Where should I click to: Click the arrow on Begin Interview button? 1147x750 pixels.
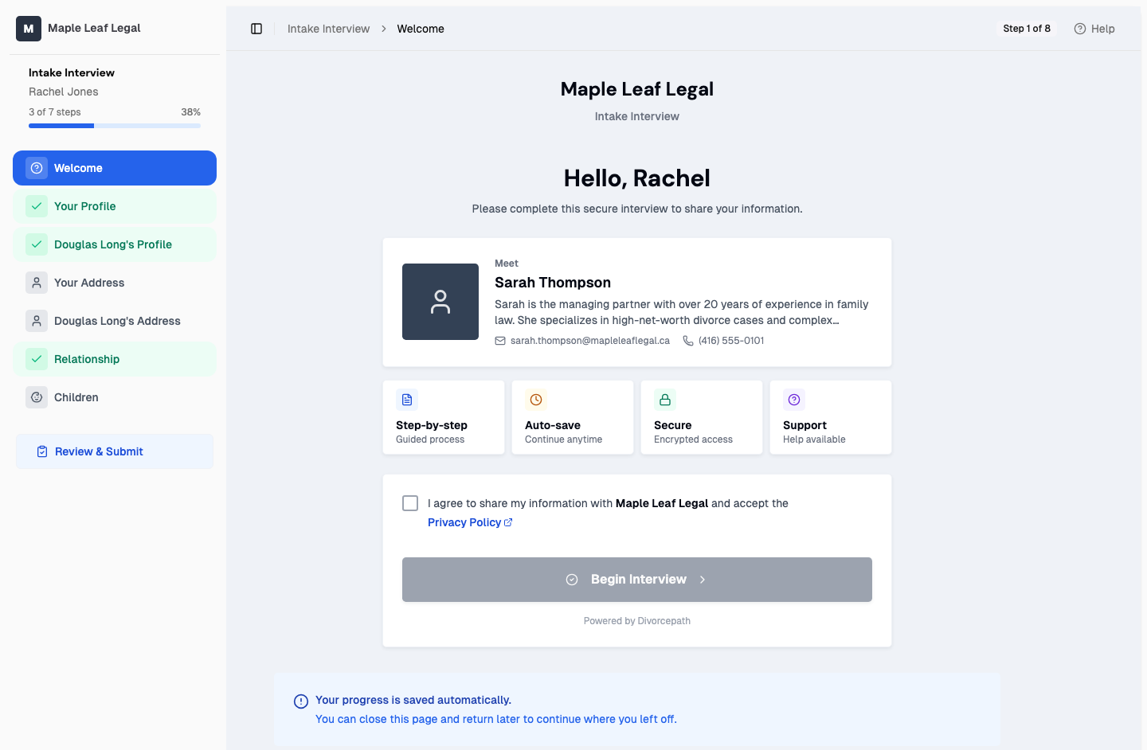(703, 580)
